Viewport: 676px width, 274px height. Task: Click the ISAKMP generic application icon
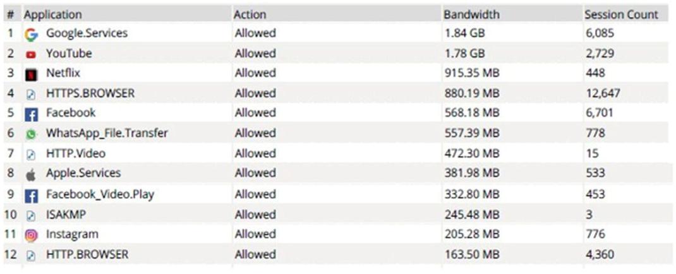(31, 215)
